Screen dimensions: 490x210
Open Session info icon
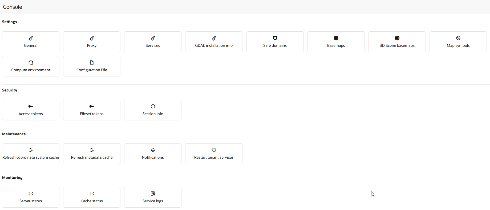(153, 106)
